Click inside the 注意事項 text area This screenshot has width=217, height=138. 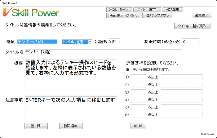pos(71,108)
